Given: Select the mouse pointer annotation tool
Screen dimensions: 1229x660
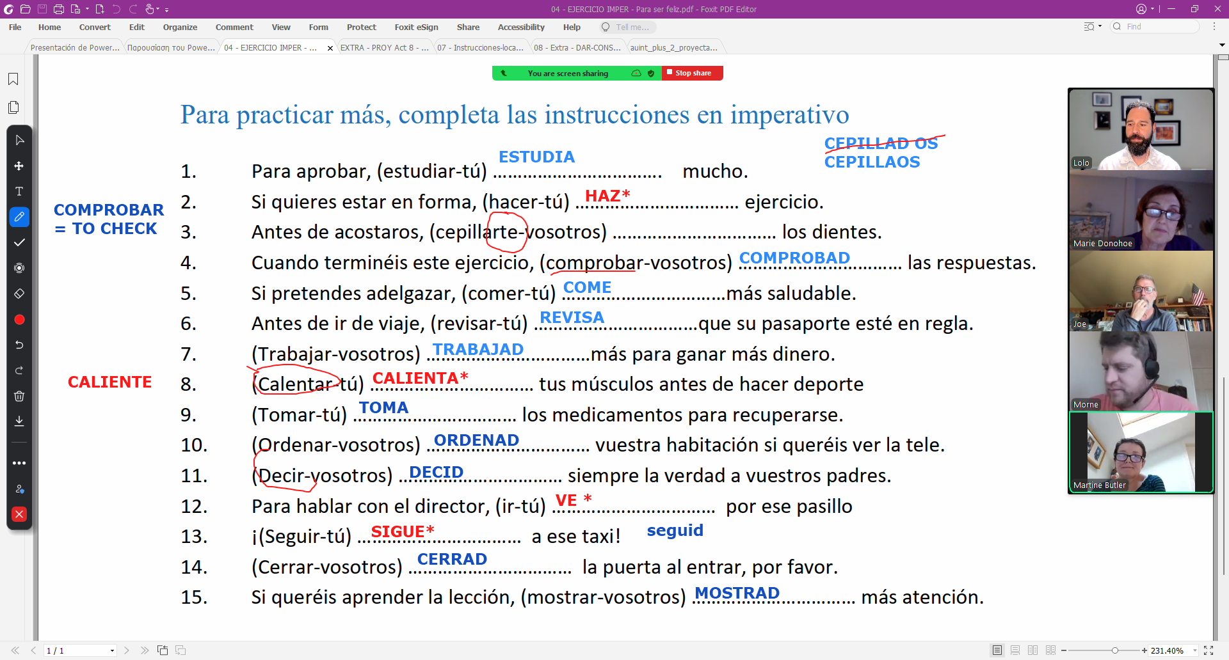Looking at the screenshot, I should [x=19, y=140].
